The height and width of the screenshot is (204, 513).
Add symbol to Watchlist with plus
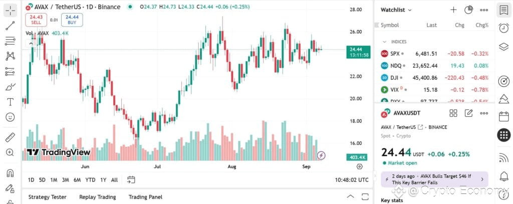click(453, 10)
